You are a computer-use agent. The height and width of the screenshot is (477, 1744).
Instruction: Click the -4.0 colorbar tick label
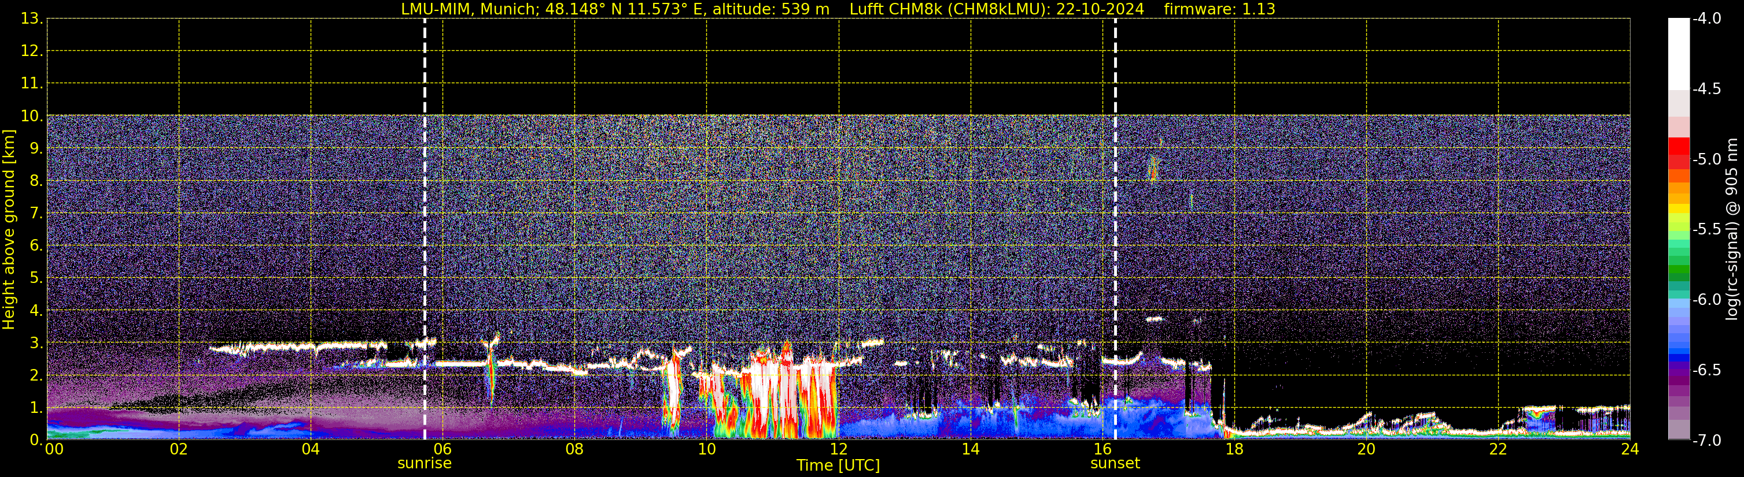pyautogui.click(x=1706, y=19)
